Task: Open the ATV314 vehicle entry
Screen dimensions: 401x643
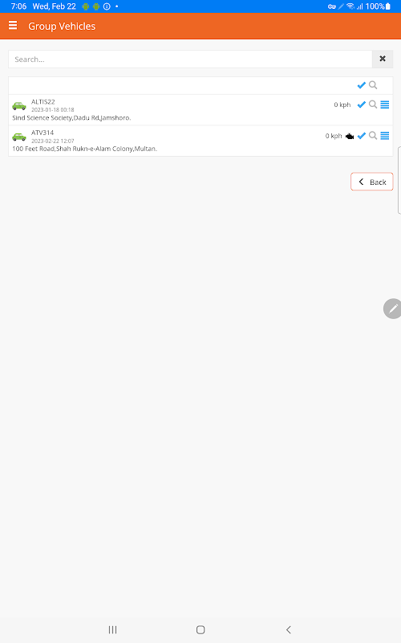Action: (200, 141)
